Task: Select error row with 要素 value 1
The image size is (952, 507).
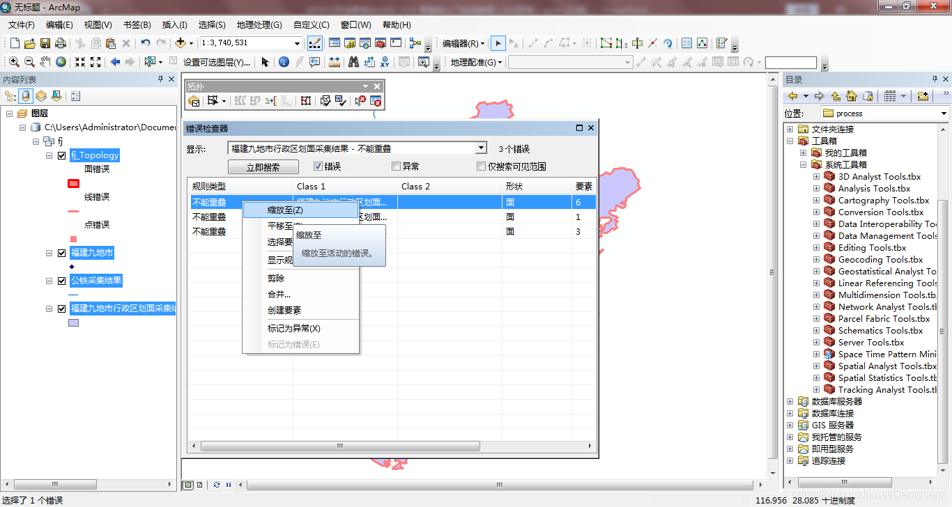Action: (x=392, y=217)
